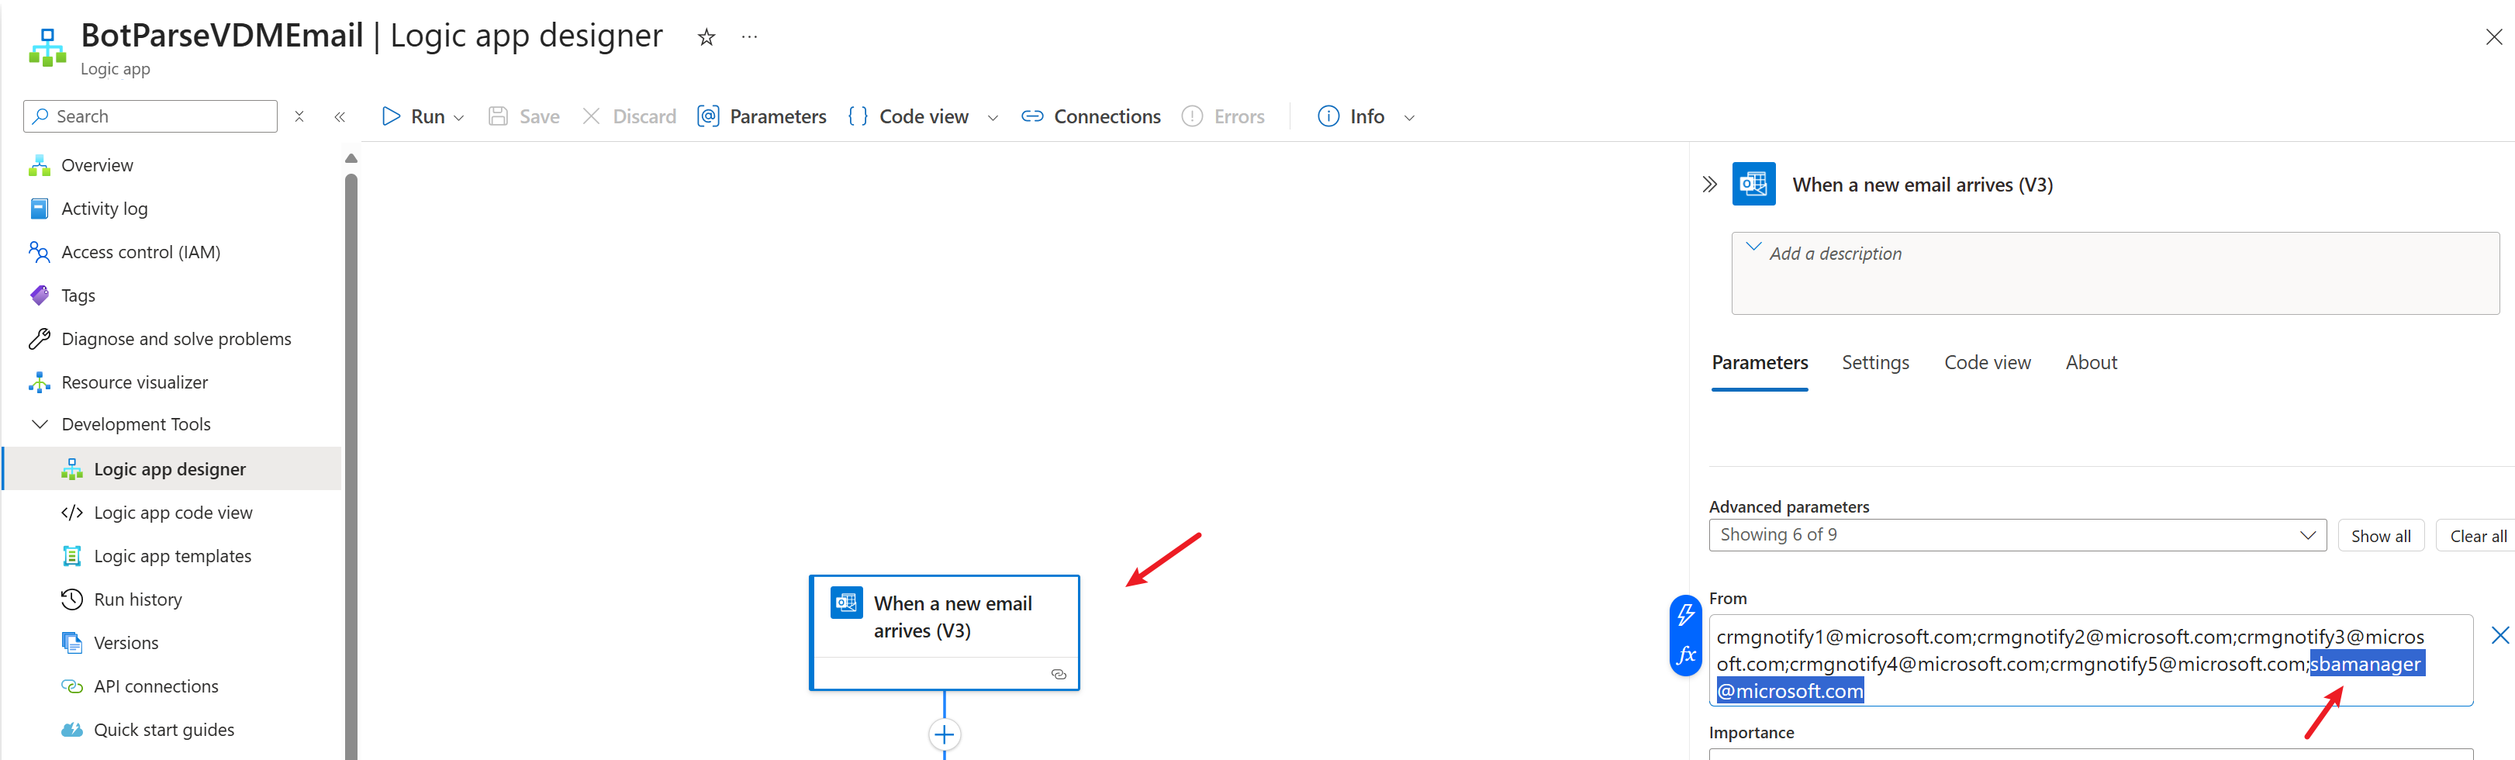Image resolution: width=2515 pixels, height=760 pixels.
Task: Click the Logic app templates icon
Action: coord(71,556)
